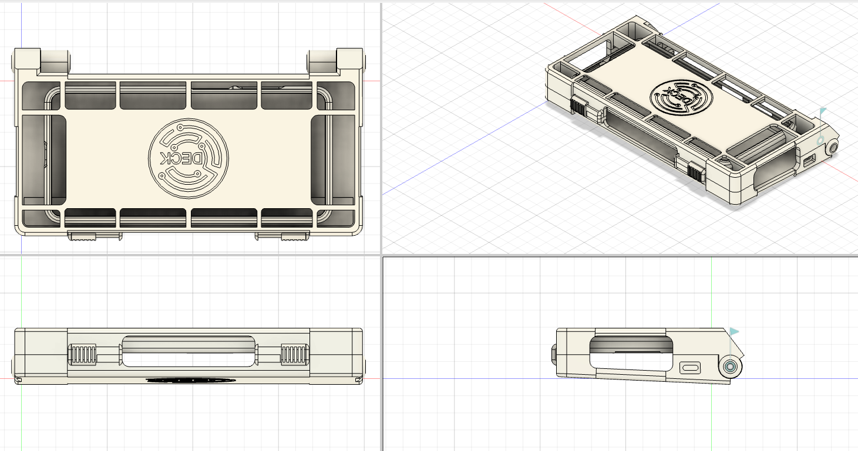Select the top-left hinge block in top view
The width and height of the screenshot is (858, 451).
pos(41,61)
